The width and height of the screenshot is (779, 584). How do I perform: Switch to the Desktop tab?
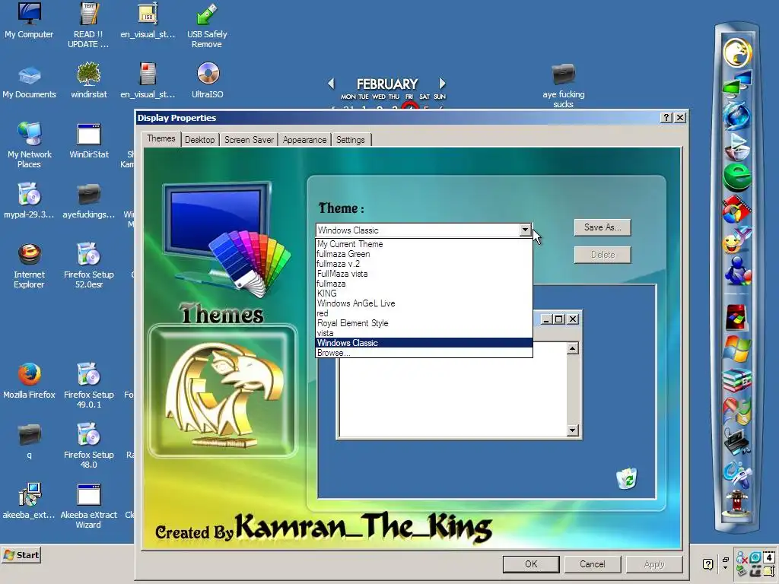coord(200,140)
